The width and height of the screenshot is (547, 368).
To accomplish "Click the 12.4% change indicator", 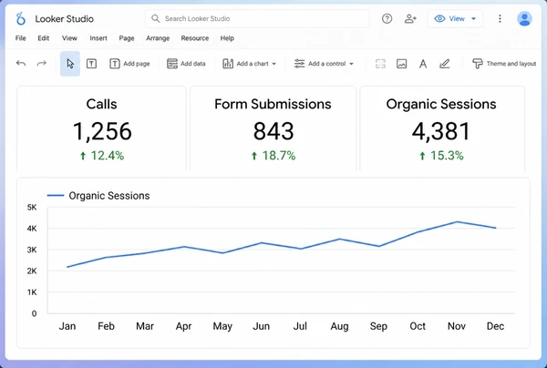I will pyautogui.click(x=102, y=156).
